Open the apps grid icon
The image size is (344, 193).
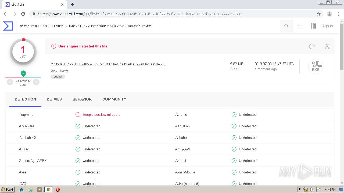(313, 26)
